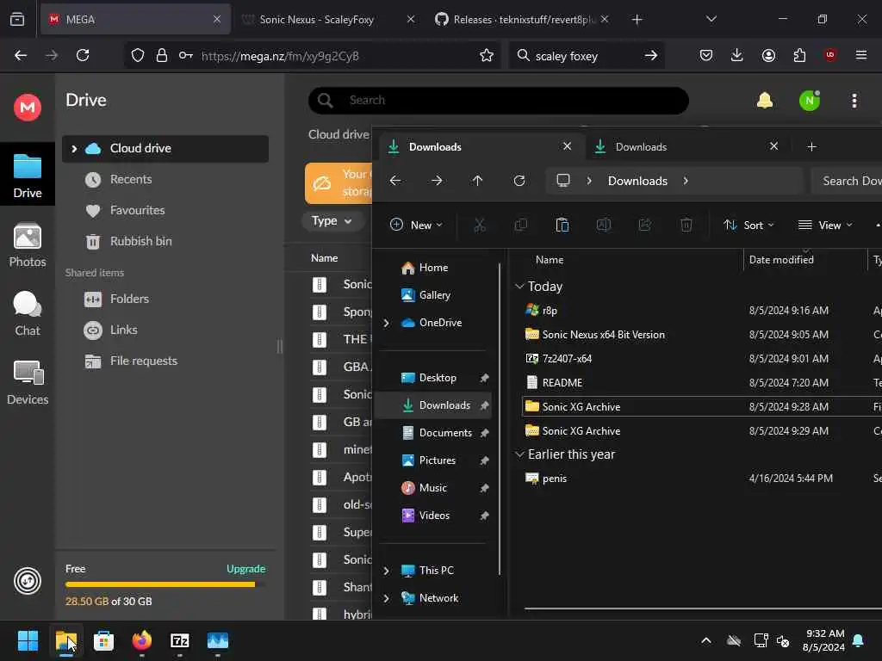List all Firefox tabs chevron
882x661 pixels.
[x=711, y=19]
